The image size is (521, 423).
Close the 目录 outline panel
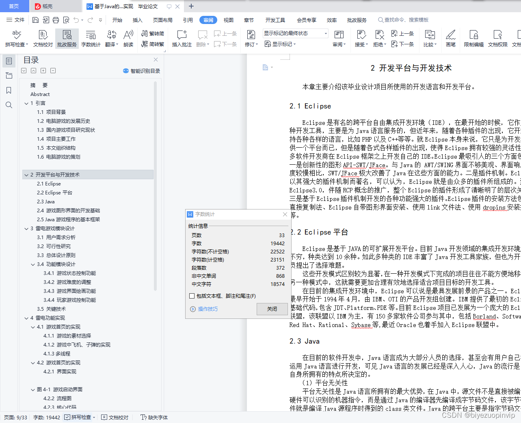click(x=156, y=60)
